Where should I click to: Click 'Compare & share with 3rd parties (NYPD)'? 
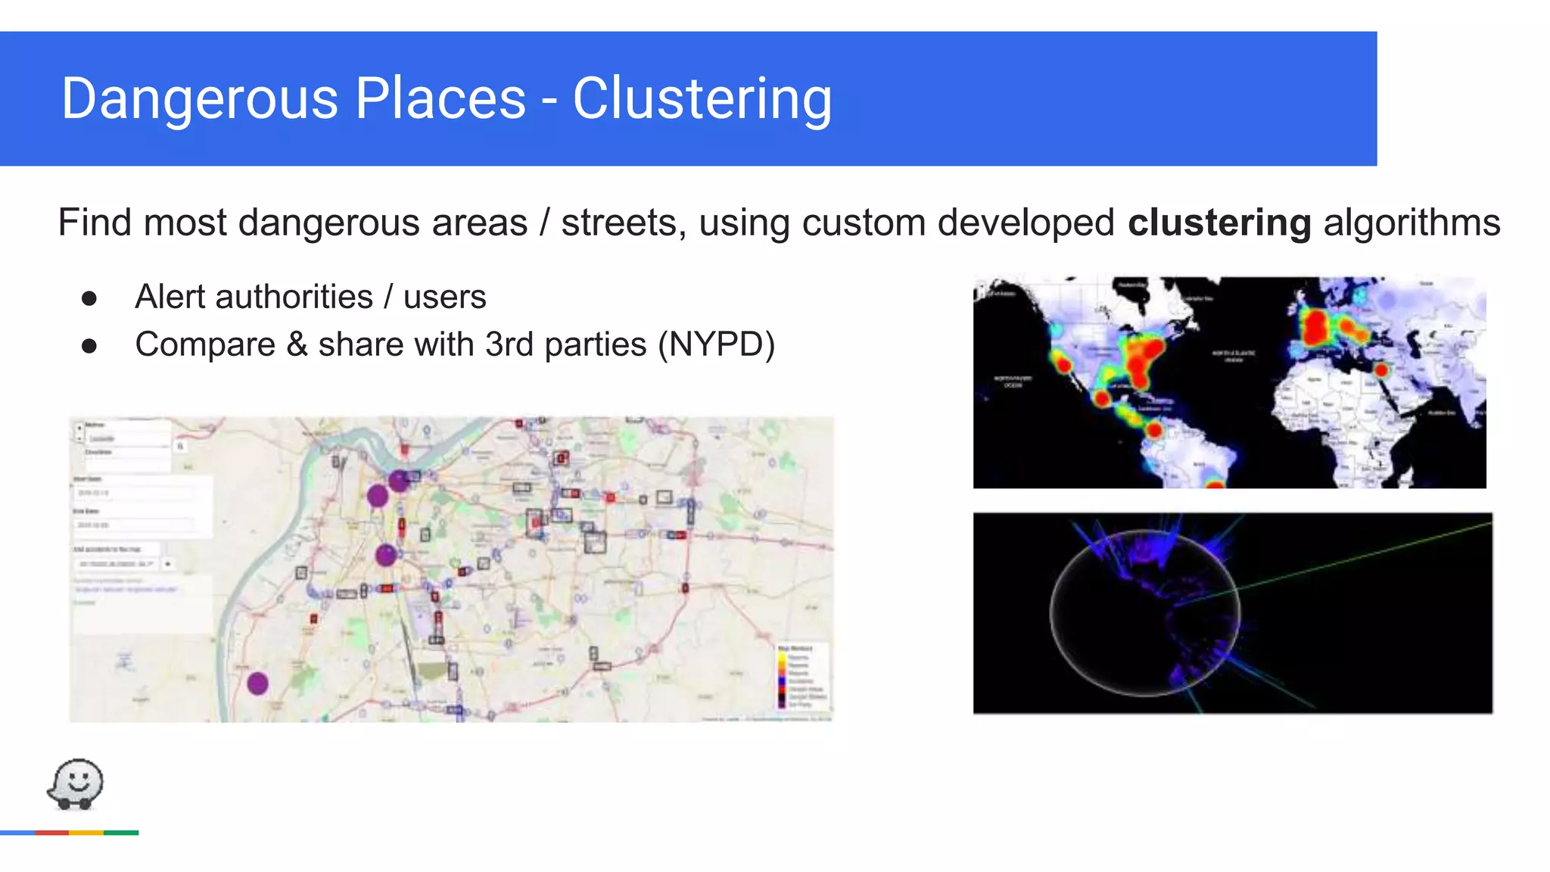455,344
